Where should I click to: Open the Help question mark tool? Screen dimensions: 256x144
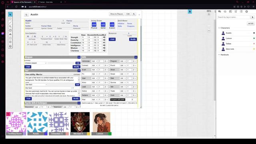click(x=10, y=46)
